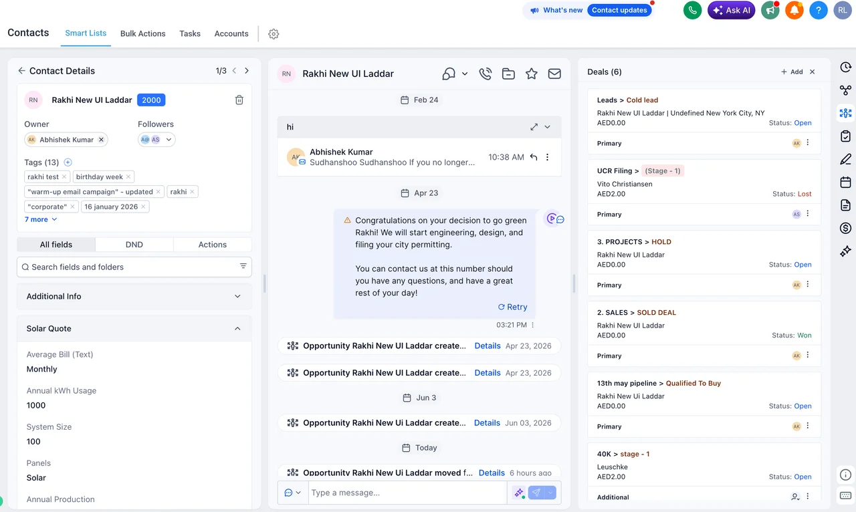Image resolution: width=856 pixels, height=512 pixels.
Task: Open the blue help question mark
Action: [819, 10]
